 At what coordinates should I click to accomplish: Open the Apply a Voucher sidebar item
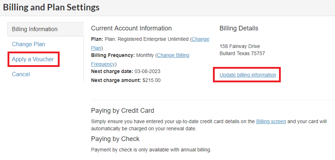tap(33, 59)
